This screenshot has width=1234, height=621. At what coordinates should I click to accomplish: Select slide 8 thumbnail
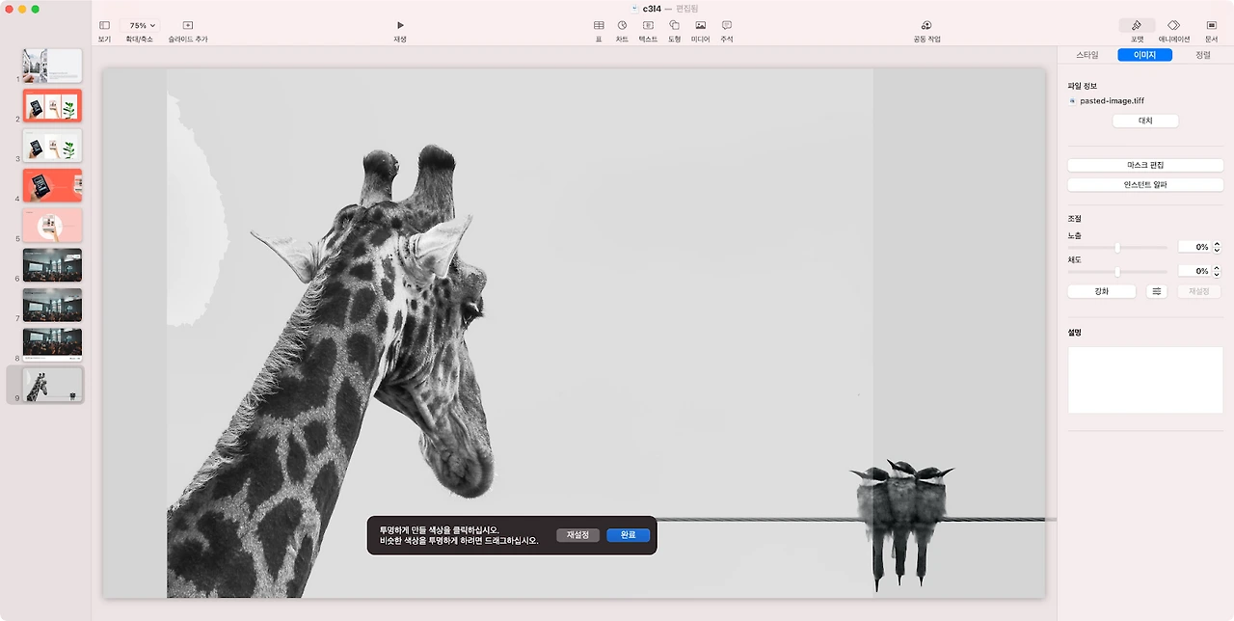(x=52, y=344)
